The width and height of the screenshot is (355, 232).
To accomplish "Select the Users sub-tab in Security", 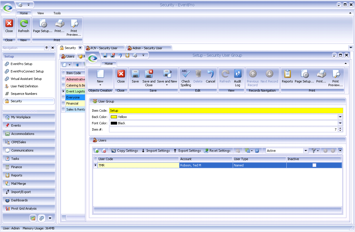I will (x=68, y=56).
